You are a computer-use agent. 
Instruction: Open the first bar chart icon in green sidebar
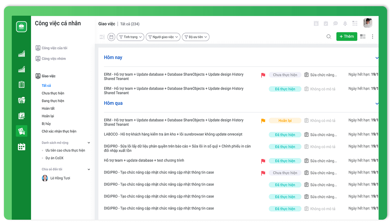22,54
